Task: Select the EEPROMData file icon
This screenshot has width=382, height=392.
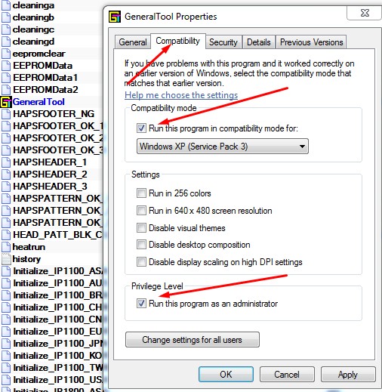Action: (6, 66)
